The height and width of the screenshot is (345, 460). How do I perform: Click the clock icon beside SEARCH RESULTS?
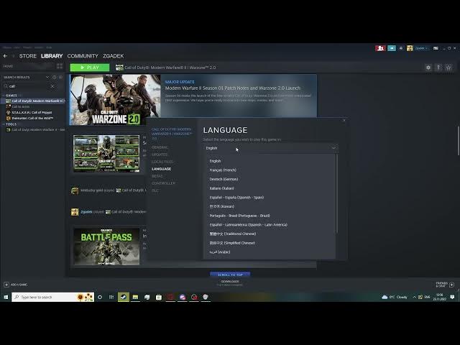click(x=55, y=77)
